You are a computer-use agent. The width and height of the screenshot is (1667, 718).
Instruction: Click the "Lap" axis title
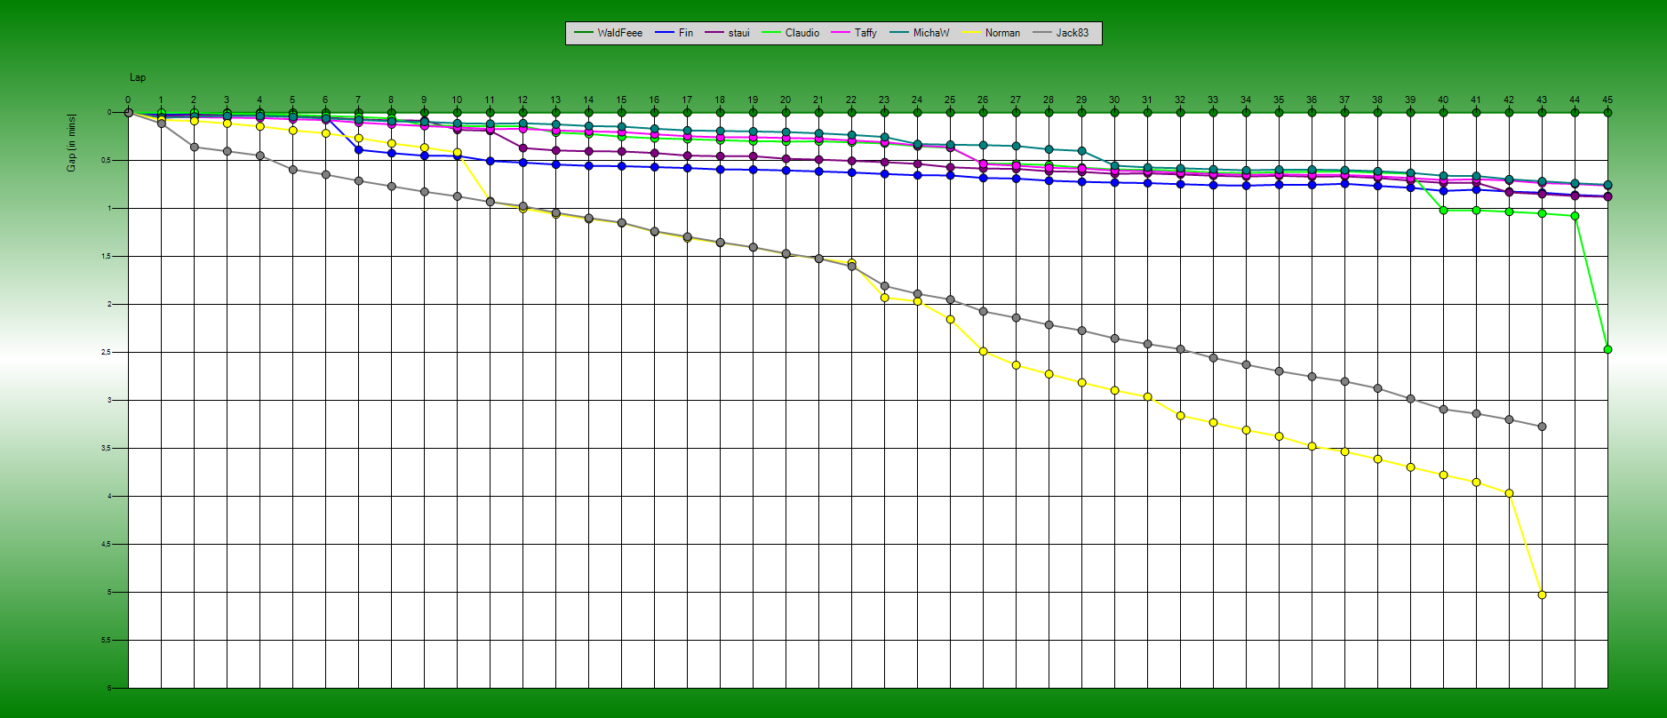pos(138,78)
